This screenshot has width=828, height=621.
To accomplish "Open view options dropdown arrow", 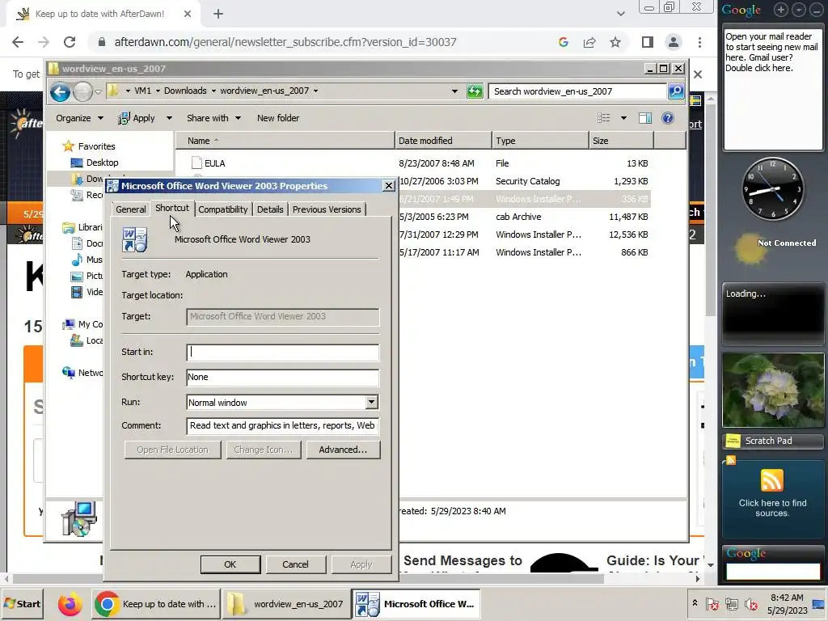I will point(623,118).
